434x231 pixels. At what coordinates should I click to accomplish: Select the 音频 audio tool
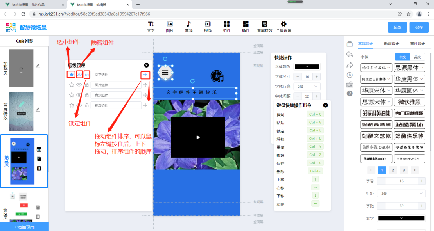click(x=188, y=27)
